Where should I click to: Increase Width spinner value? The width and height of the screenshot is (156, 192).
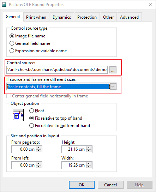coord(89,164)
